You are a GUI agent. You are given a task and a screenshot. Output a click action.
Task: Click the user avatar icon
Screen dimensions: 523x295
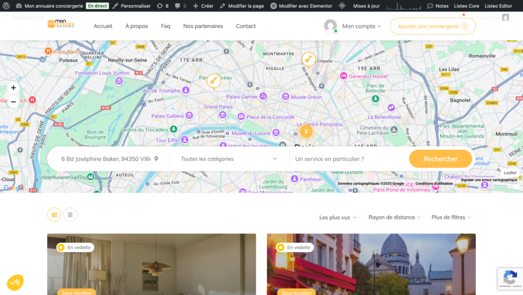tap(330, 26)
